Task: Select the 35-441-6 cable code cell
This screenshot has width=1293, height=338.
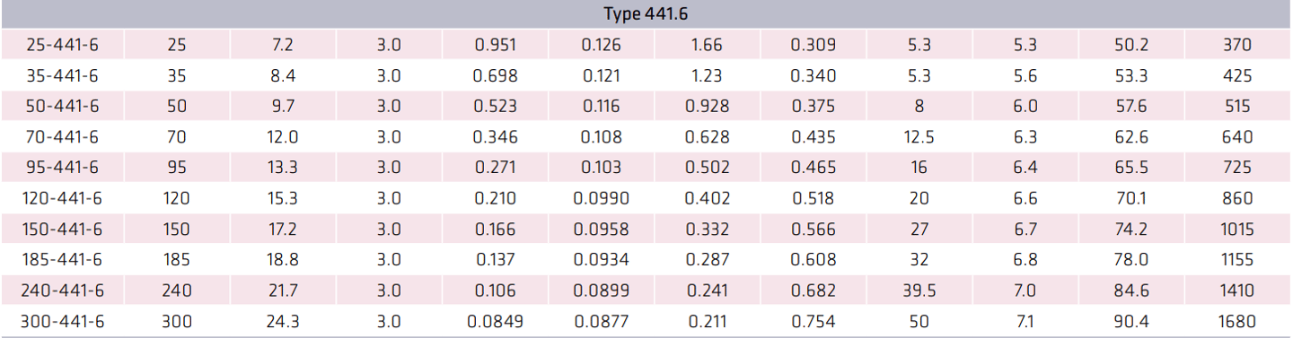Action: [63, 75]
